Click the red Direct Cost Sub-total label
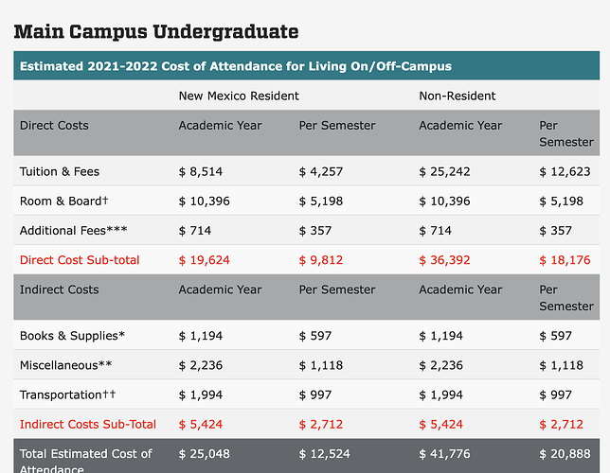 click(79, 259)
